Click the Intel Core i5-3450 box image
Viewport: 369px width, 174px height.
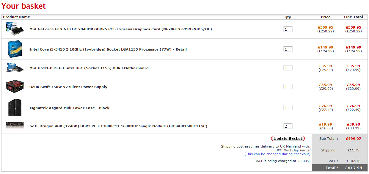click(x=15, y=49)
